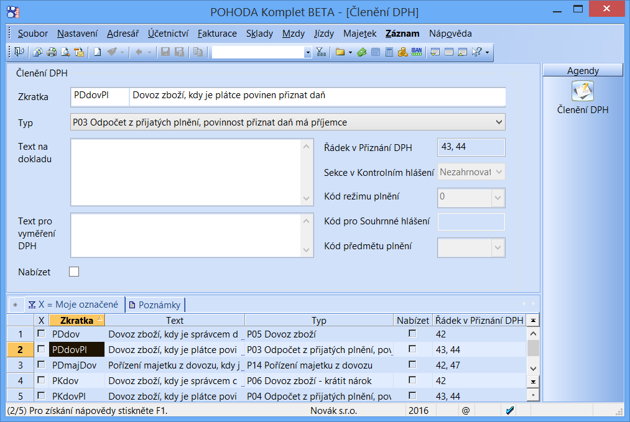Click the blue checkmark icon in status bar
The height and width of the screenshot is (422, 630).
(510, 410)
